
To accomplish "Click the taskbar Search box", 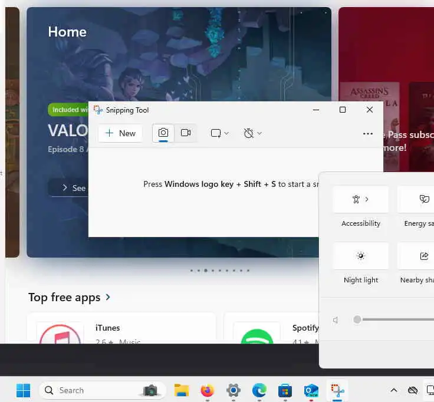I will [103, 390].
